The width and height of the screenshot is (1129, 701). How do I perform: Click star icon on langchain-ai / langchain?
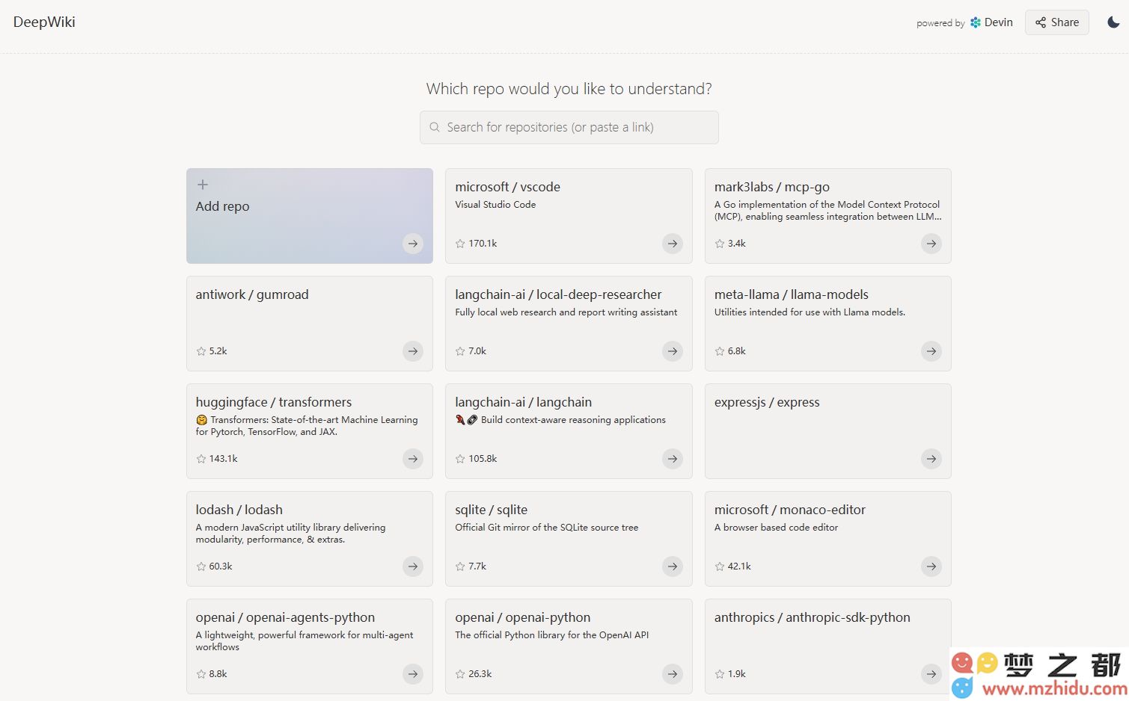460,459
